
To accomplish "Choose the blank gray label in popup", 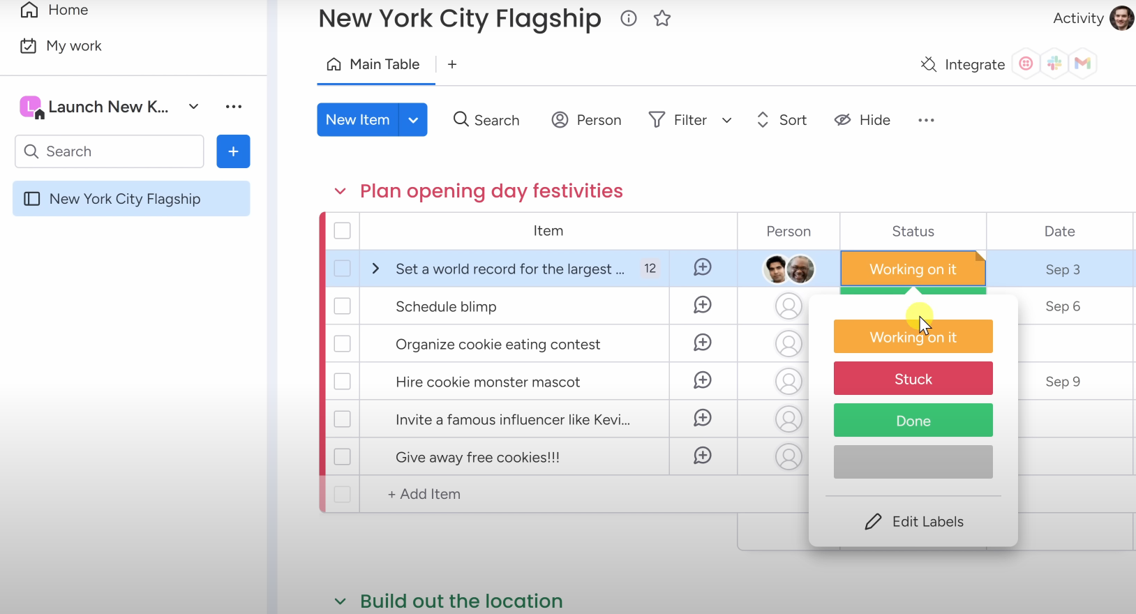I will 913,462.
